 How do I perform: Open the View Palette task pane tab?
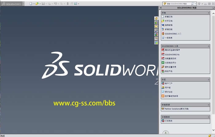pos(156,31)
